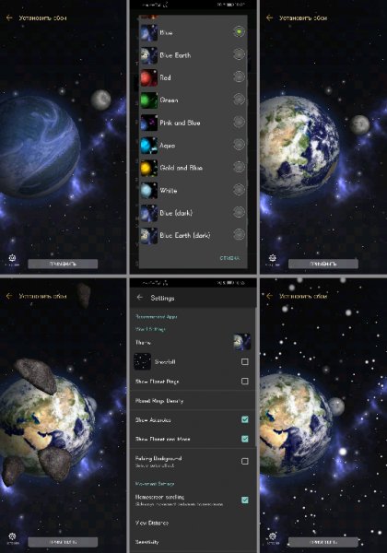Apply the Earth wallpaper without snowfall

[x=323, y=264]
